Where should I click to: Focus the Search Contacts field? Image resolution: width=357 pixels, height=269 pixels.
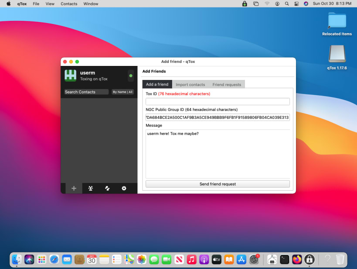[x=86, y=92]
